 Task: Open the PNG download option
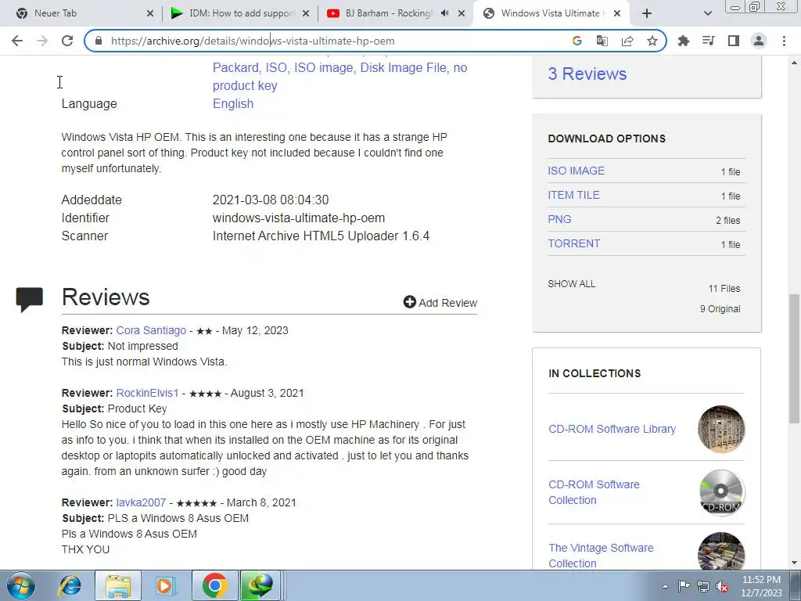[559, 219]
